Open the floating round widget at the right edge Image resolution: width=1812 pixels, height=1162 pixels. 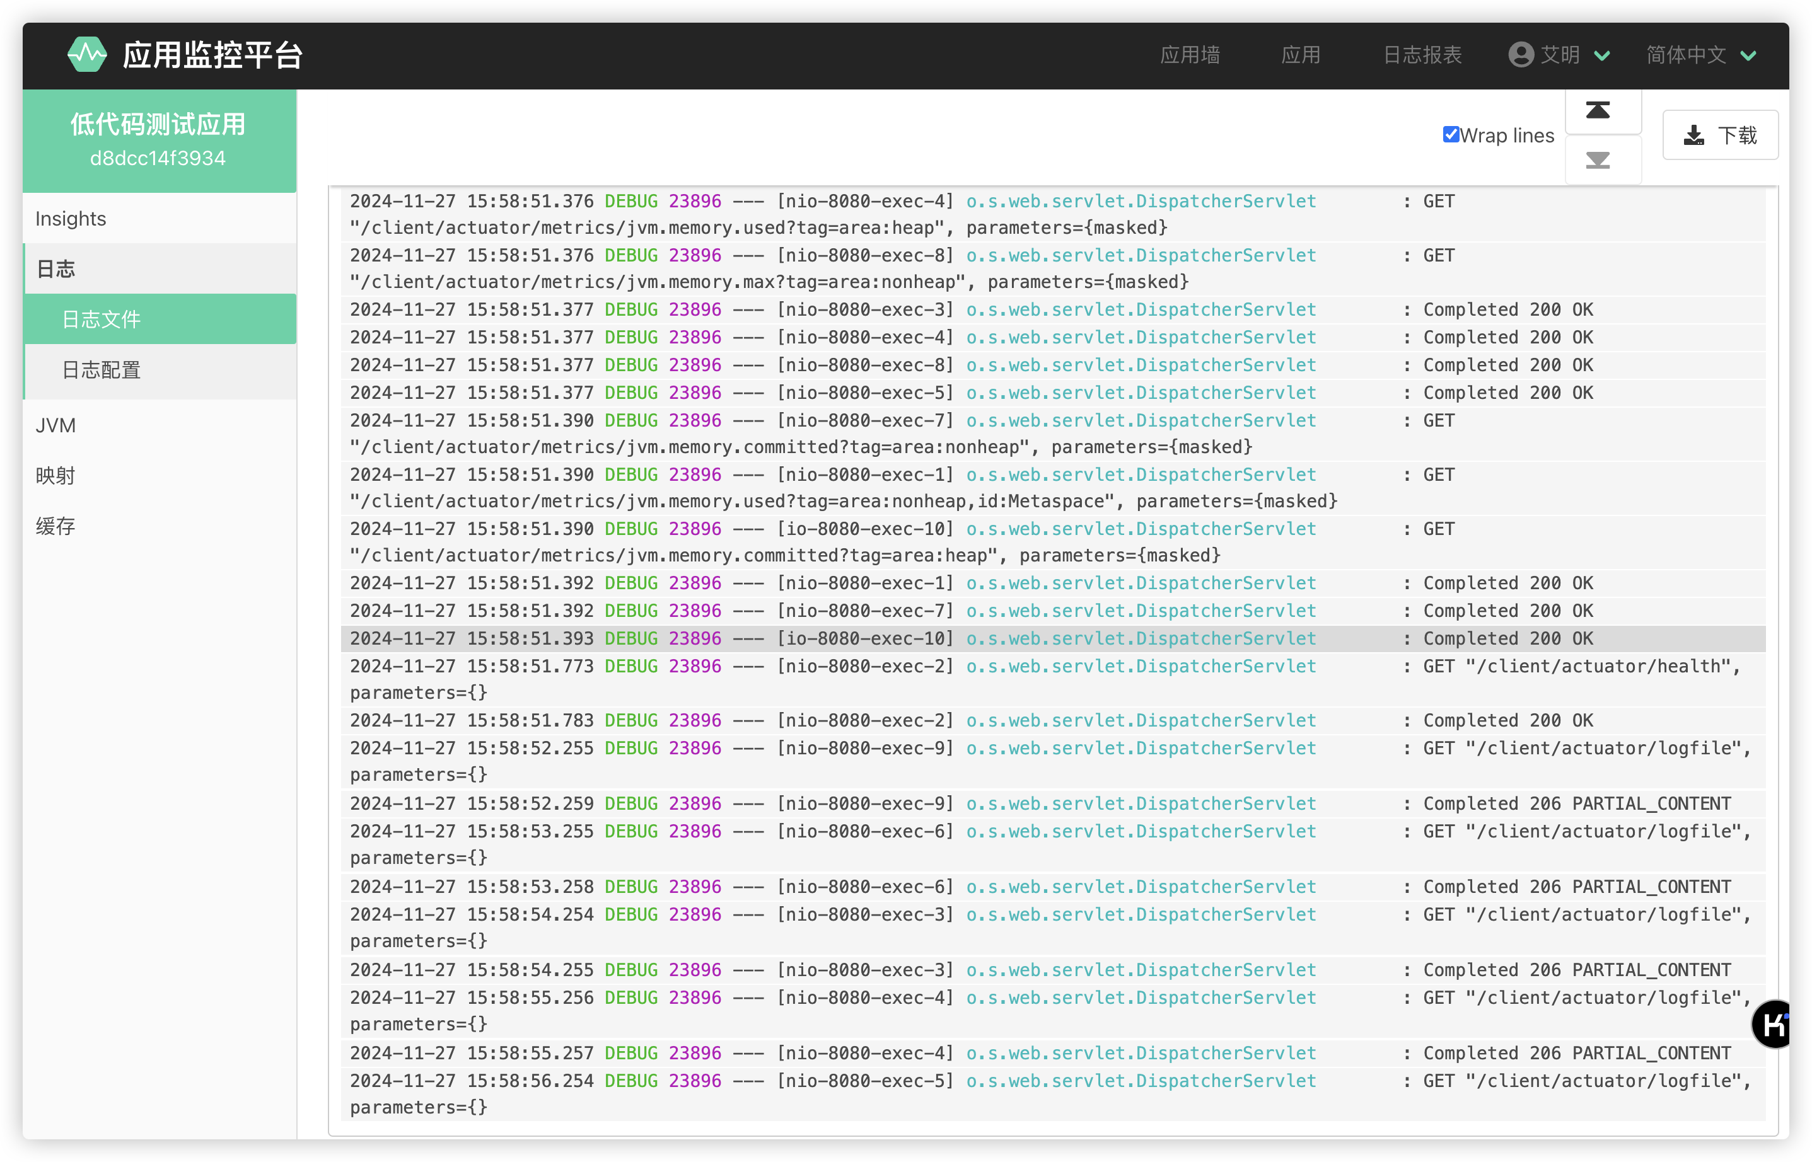tap(1774, 1024)
